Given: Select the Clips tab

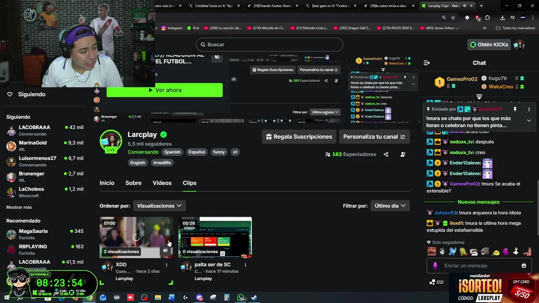Looking at the screenshot, I should [x=189, y=183].
